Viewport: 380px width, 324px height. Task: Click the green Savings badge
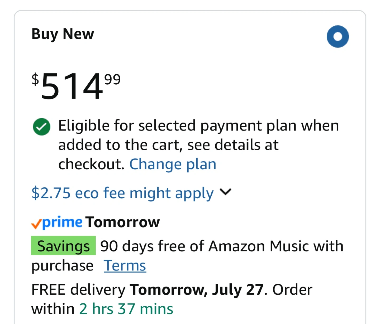63,246
